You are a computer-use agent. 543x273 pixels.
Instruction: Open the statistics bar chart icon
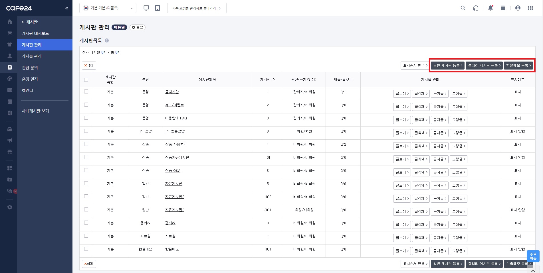point(10,101)
